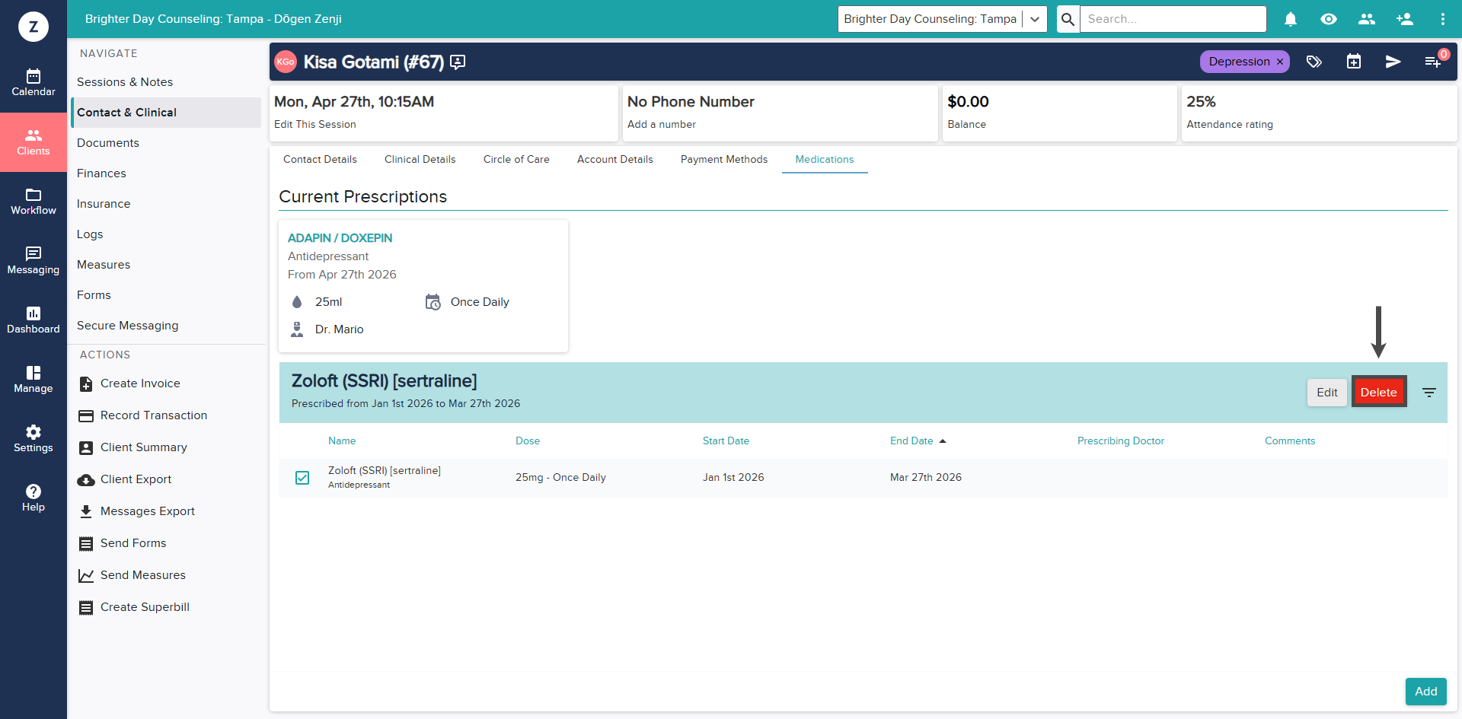Screen dimensions: 1462x719
Task: Click the add-to-list icon with badge
Action: pyautogui.click(x=1433, y=62)
